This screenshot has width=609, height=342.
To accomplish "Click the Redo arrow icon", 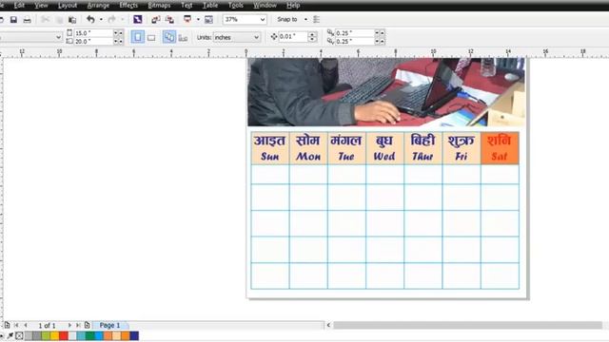I will pyautogui.click(x=112, y=19).
